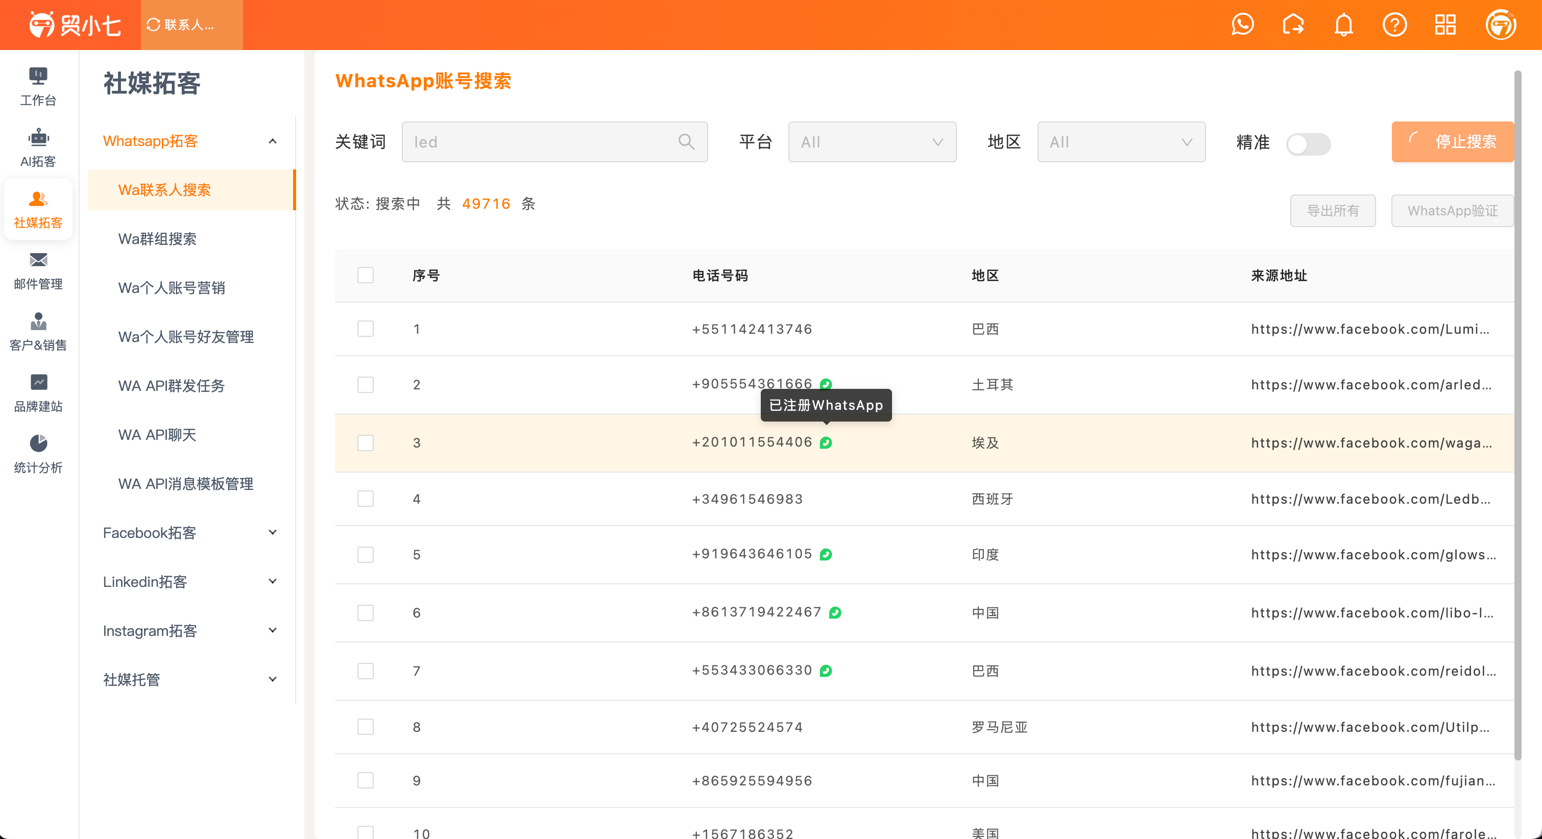Open the apps grid icon
The width and height of the screenshot is (1542, 839).
click(1445, 24)
